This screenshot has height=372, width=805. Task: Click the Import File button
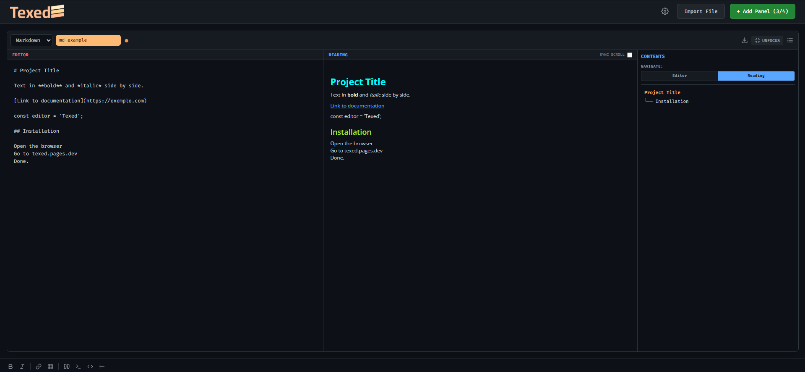tap(701, 11)
